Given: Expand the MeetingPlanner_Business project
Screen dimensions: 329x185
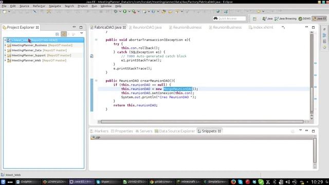Looking at the screenshot, I should pyautogui.click(x=5, y=45).
